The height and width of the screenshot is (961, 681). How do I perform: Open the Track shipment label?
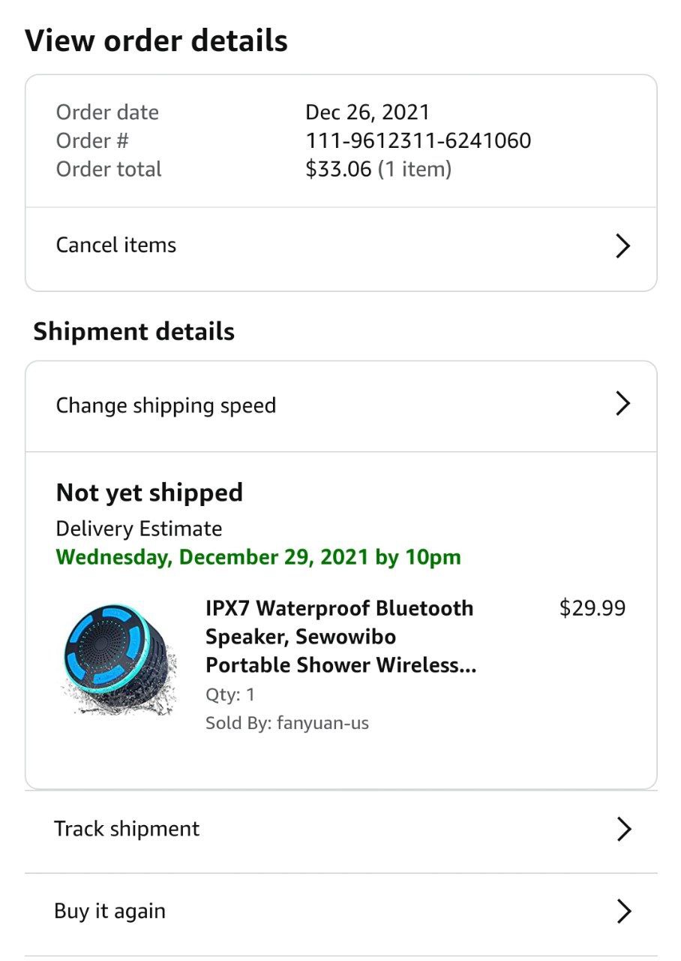127,829
